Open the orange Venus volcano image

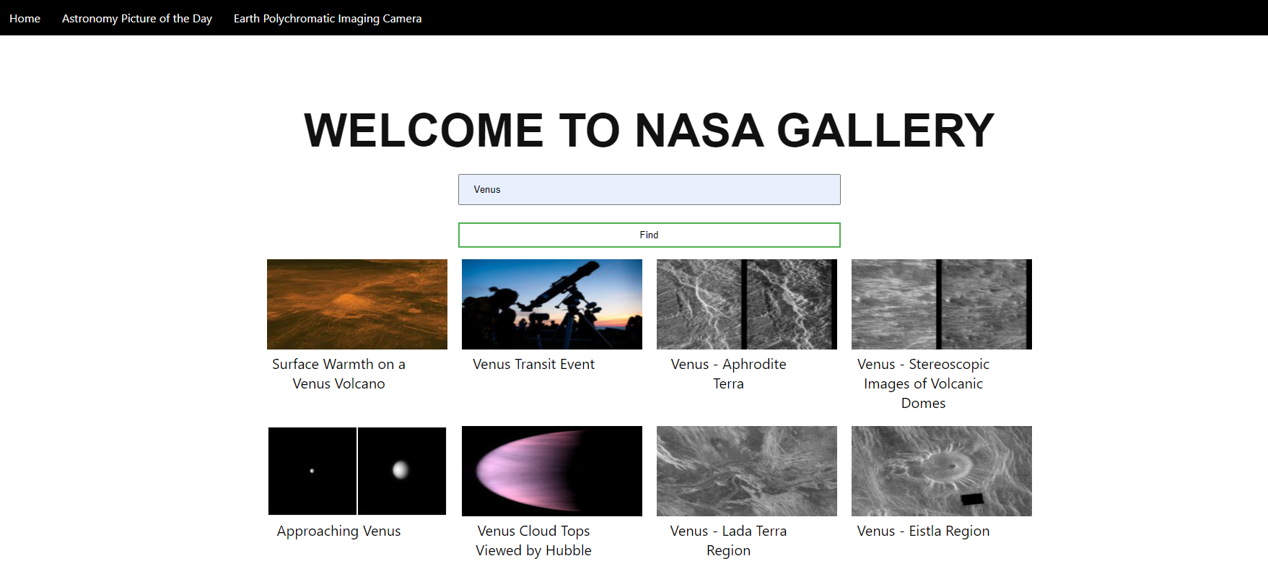click(x=357, y=304)
